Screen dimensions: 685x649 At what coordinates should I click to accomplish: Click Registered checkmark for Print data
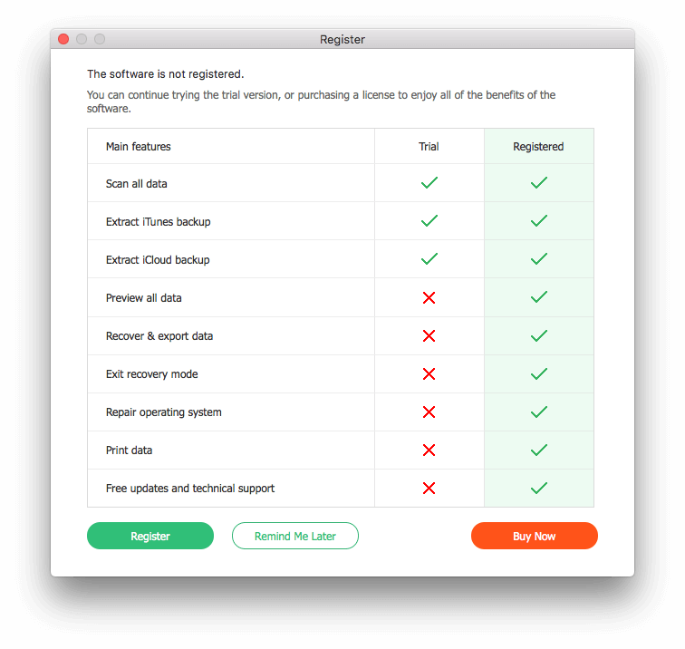click(x=539, y=450)
